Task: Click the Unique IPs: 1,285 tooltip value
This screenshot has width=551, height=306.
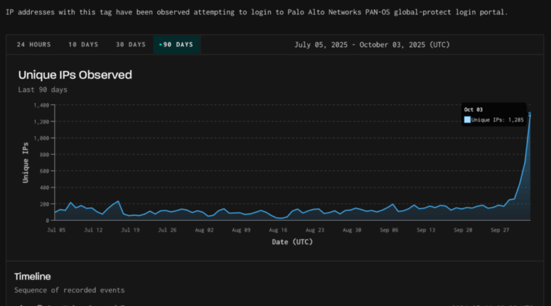Action: tap(498, 120)
